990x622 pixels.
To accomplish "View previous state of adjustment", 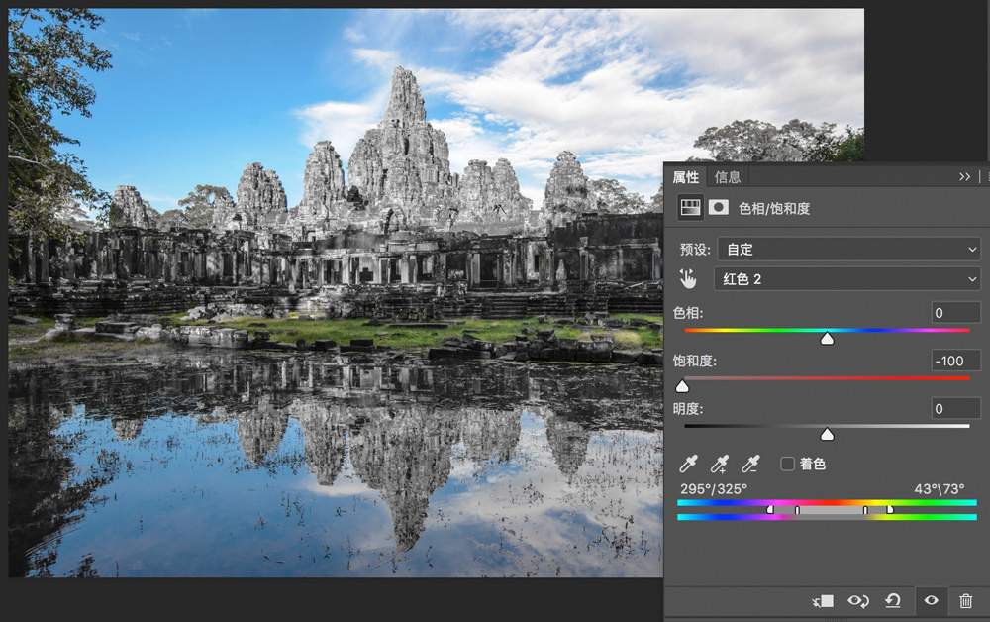I will coord(858,601).
